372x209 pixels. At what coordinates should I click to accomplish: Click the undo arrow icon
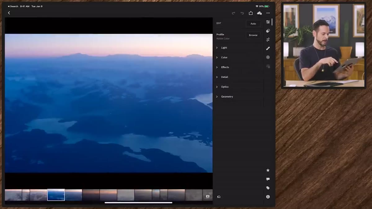pos(242,13)
